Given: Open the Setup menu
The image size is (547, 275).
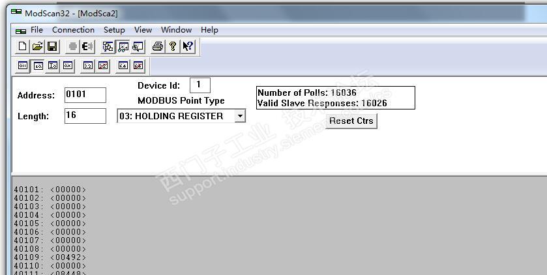Looking at the screenshot, I should point(114,30).
